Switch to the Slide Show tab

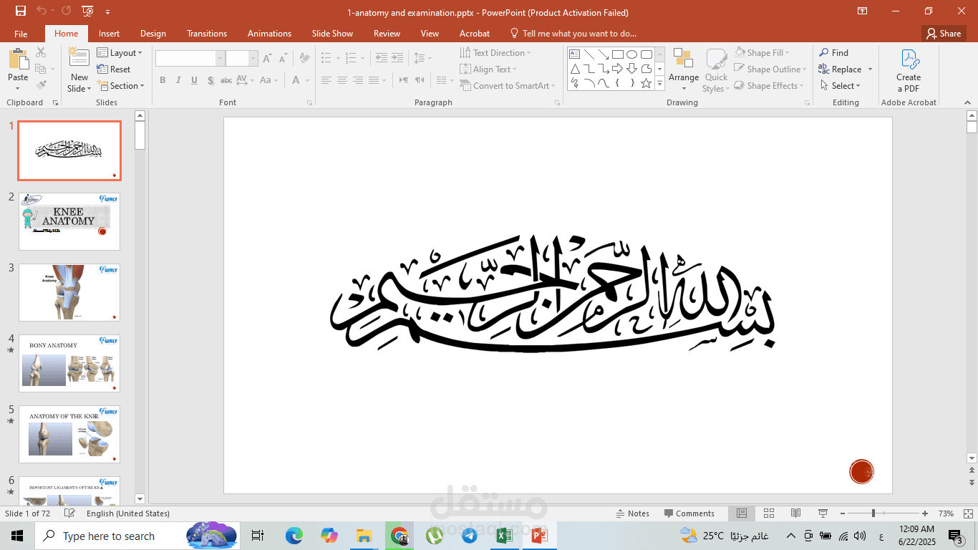coord(332,34)
